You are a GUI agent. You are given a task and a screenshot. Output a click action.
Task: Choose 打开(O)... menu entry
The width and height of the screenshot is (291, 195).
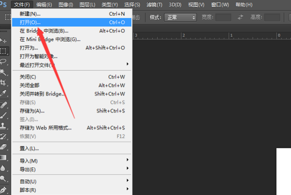(x=72, y=22)
